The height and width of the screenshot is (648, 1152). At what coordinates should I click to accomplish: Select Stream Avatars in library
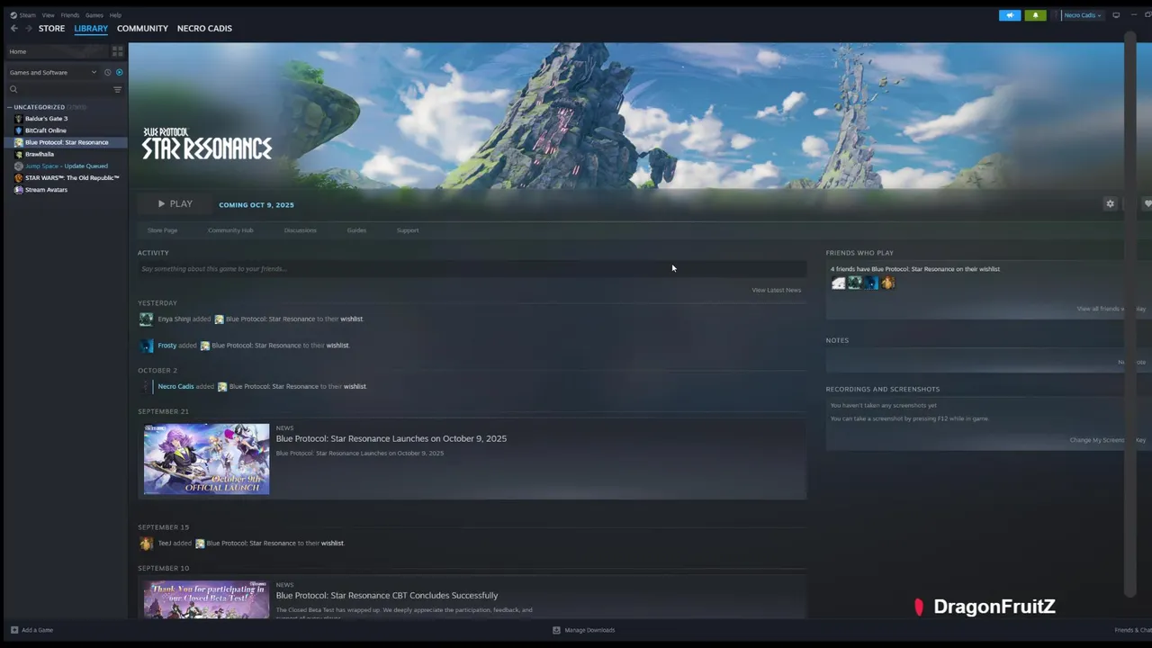click(46, 190)
